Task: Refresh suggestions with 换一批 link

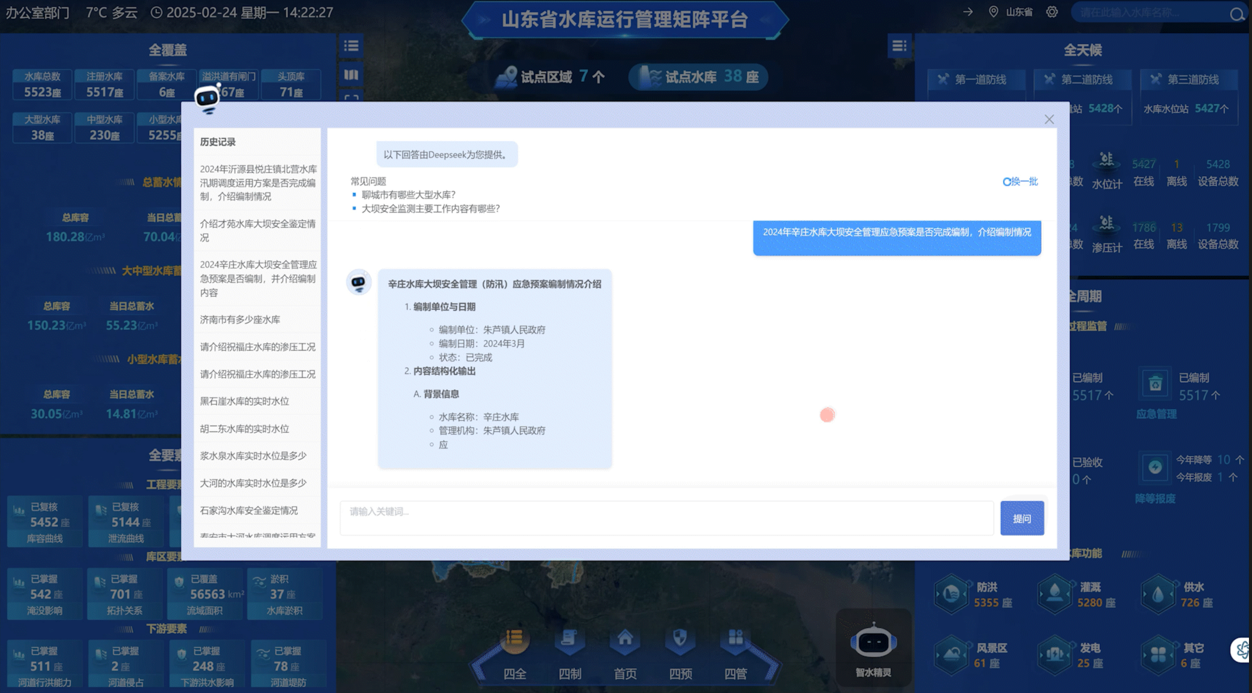Action: (1020, 181)
